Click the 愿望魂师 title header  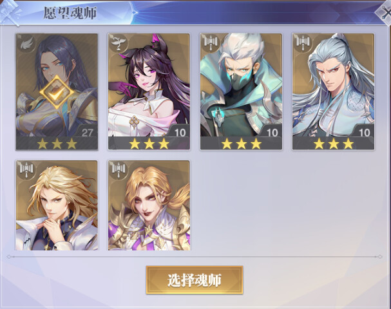point(70,13)
